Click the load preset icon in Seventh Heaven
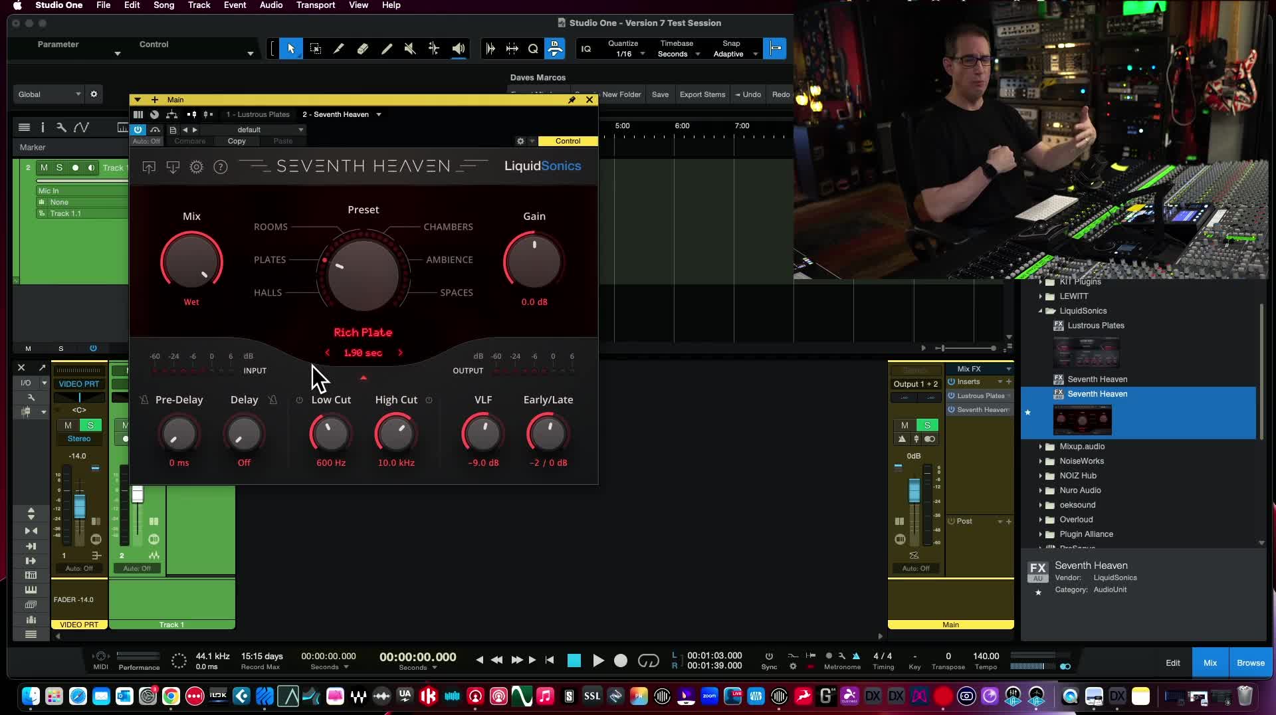 (x=149, y=167)
